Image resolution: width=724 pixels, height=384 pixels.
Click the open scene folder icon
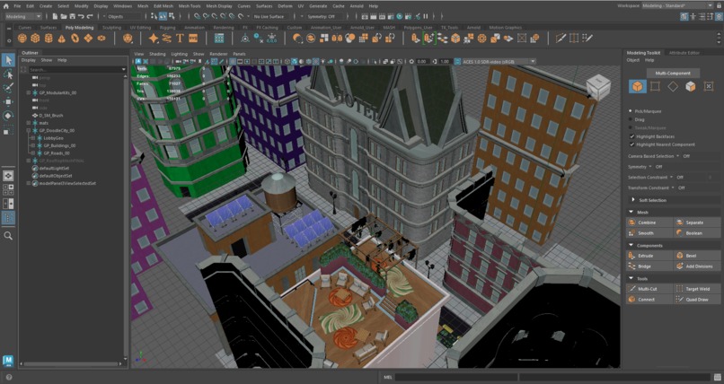pyautogui.click(x=64, y=16)
